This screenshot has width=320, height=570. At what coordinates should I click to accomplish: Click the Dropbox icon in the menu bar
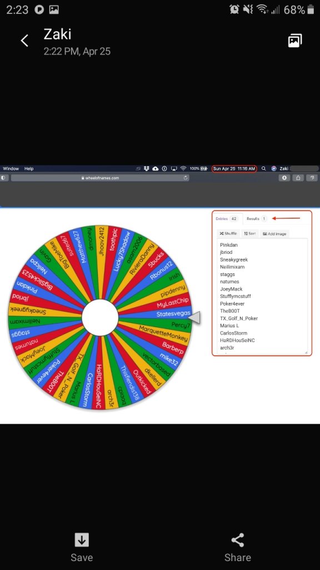point(147,169)
